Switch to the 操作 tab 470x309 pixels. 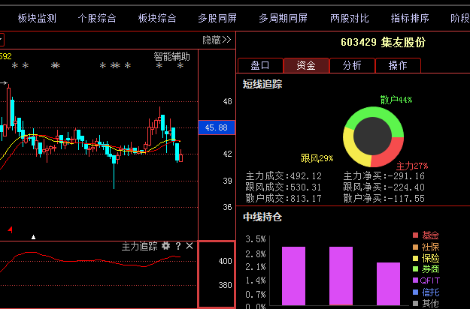(398, 65)
